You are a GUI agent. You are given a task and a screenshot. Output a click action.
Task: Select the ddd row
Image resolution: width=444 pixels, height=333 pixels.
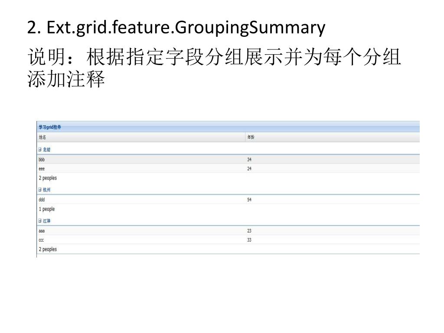[228, 199]
